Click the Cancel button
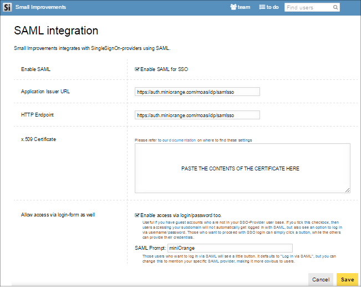The height and width of the screenshot is (287, 361). pyautogui.click(x=321, y=280)
